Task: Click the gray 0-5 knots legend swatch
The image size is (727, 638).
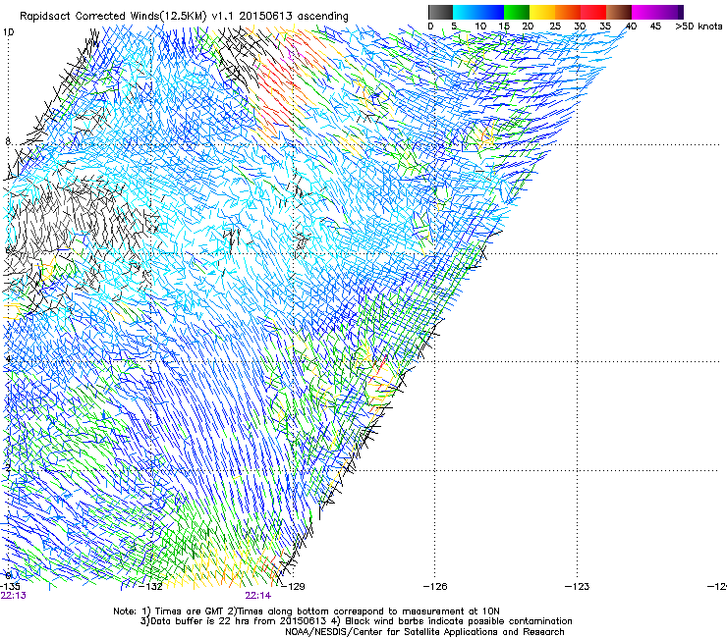Action: pyautogui.click(x=440, y=12)
